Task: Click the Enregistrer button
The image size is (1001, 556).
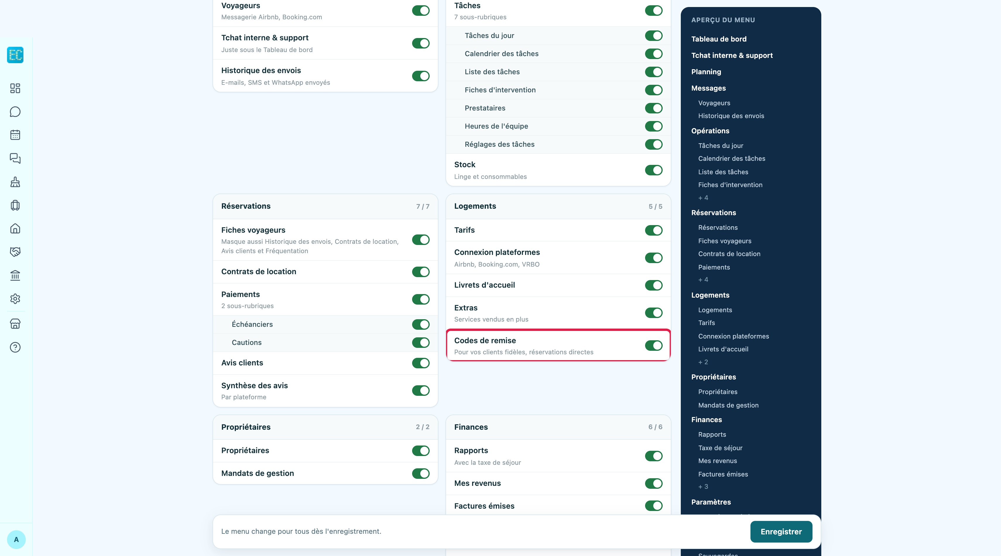Action: 781,531
